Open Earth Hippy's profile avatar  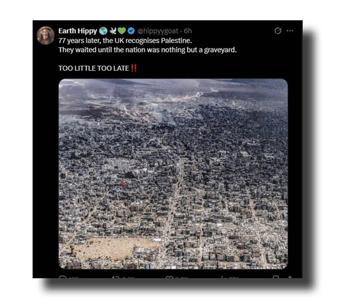coord(46,36)
